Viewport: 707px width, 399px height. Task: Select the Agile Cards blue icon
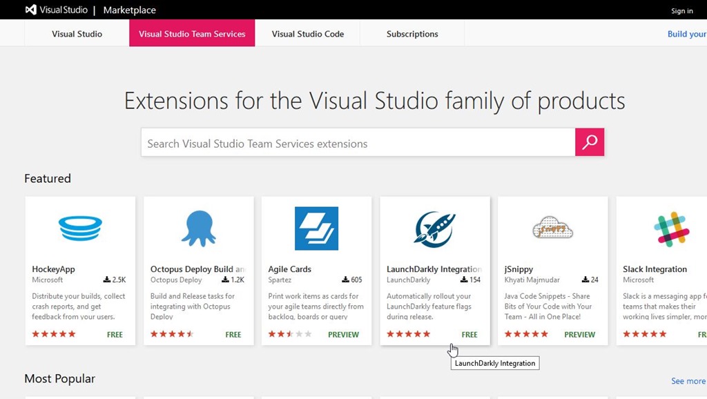pos(316,228)
